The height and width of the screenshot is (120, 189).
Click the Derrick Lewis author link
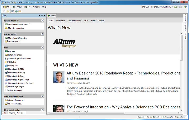[72, 83]
